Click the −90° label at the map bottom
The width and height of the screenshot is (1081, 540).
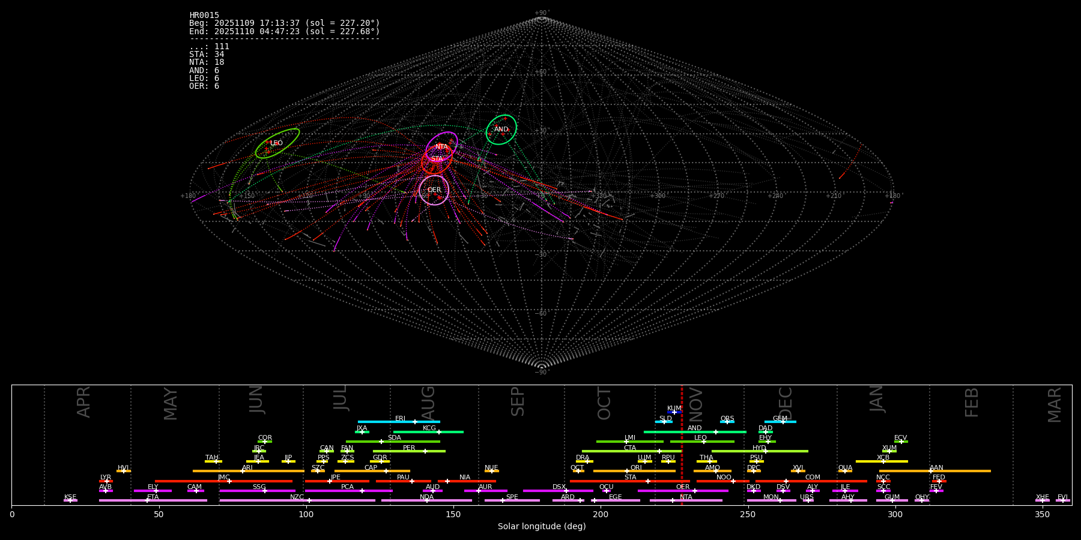[x=542, y=373]
